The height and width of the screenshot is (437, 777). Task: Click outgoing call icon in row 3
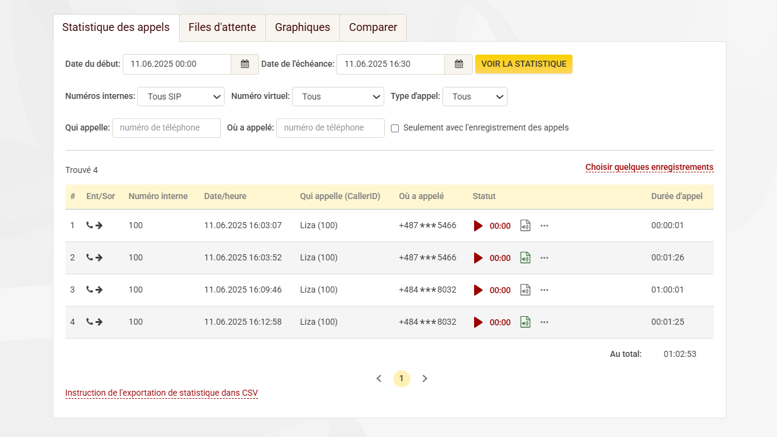[95, 290]
